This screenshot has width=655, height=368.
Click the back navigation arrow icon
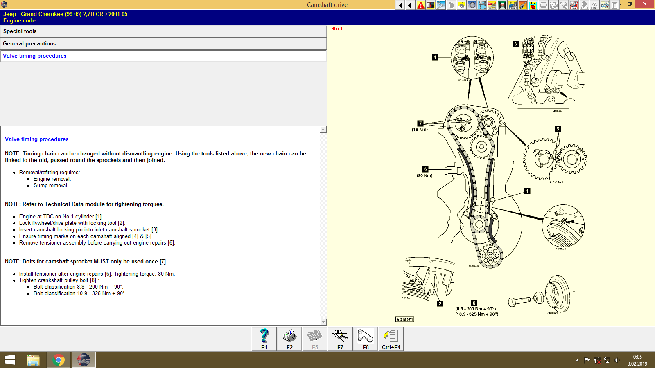pyautogui.click(x=410, y=5)
